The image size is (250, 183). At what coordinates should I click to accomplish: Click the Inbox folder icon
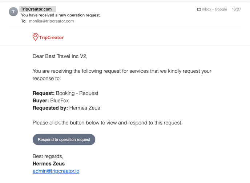click(199, 9)
